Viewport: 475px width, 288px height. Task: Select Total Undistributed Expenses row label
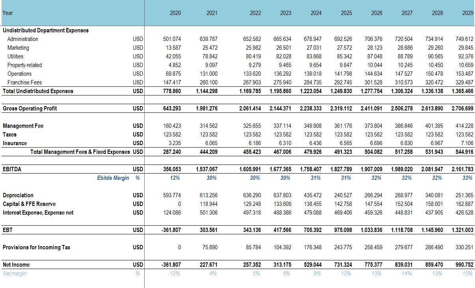[38, 91]
